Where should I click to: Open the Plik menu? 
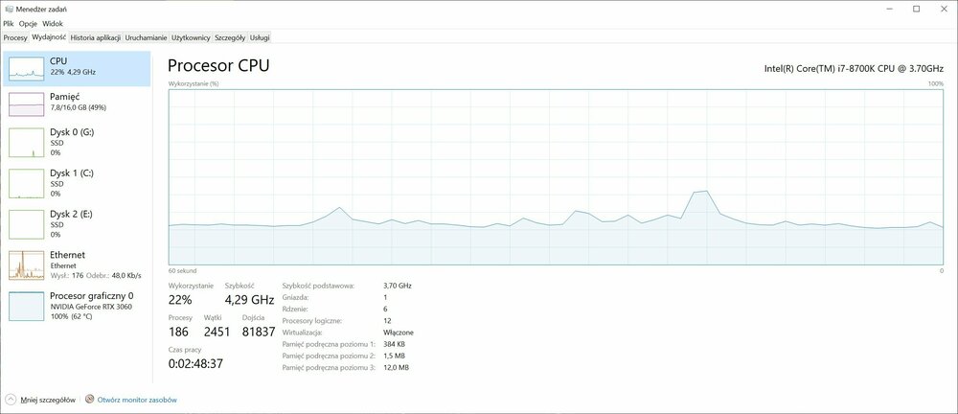tap(9, 23)
